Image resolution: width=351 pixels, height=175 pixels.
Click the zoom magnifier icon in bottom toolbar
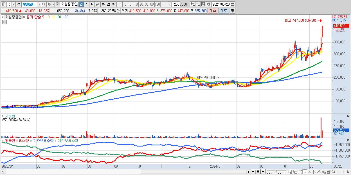[334, 172]
